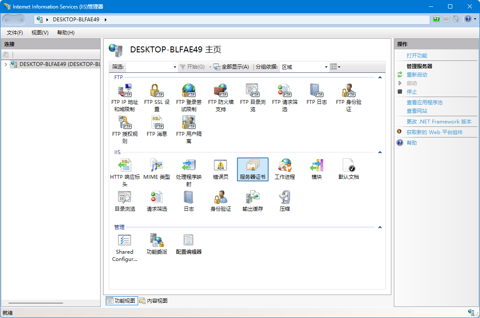Screen dimensions: 480x318
Task: Open IIS 身份验证 icon
Action: tap(221, 201)
